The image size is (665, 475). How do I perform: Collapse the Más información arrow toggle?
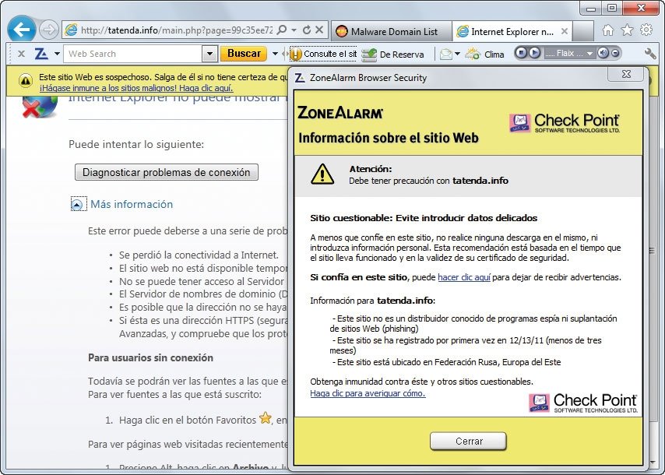tap(77, 205)
